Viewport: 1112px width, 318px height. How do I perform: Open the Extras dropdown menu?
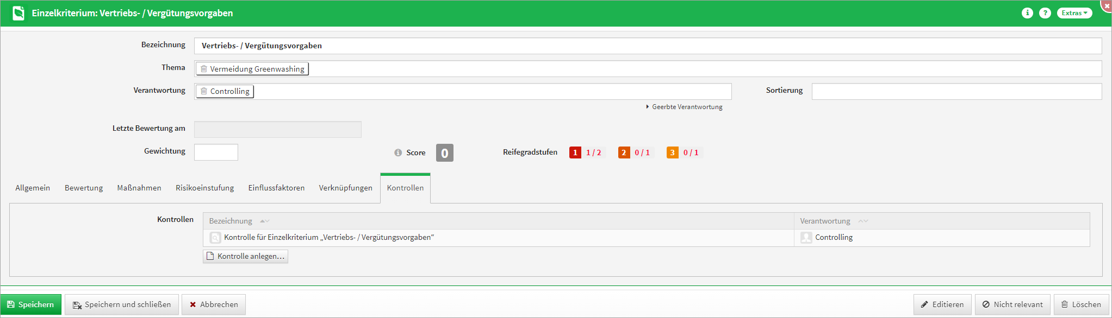tap(1074, 13)
